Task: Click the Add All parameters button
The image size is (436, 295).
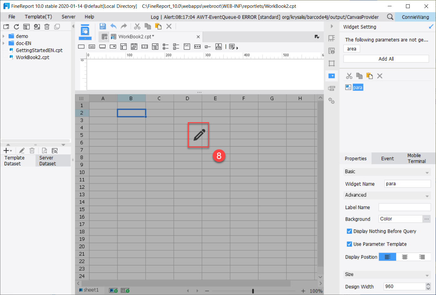Action: [x=386, y=58]
